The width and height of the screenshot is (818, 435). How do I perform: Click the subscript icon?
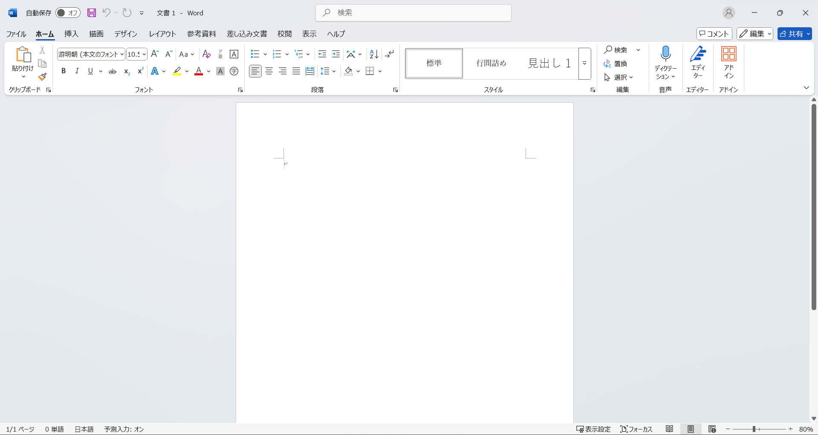point(127,71)
